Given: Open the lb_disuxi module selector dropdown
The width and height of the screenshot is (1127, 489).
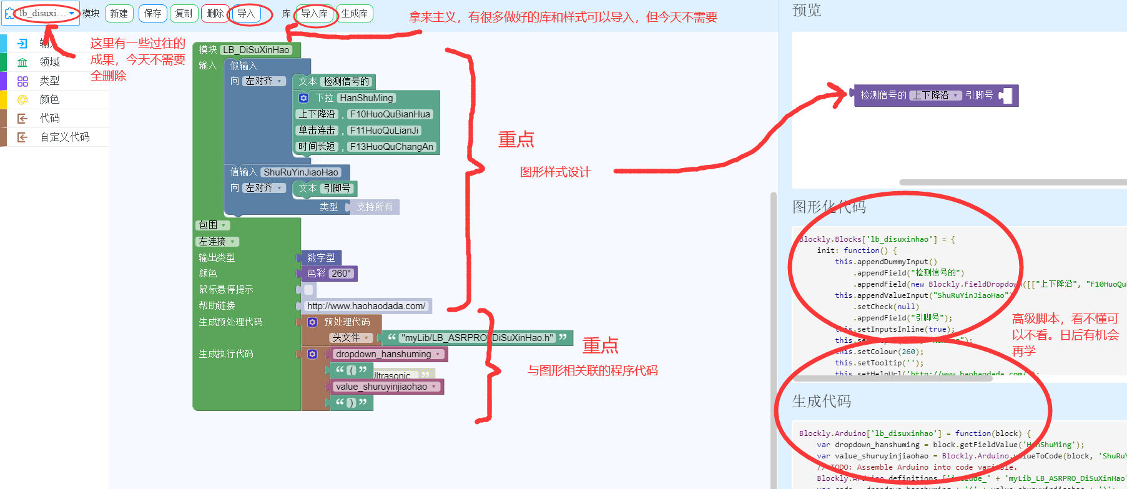Looking at the screenshot, I should pos(41,13).
